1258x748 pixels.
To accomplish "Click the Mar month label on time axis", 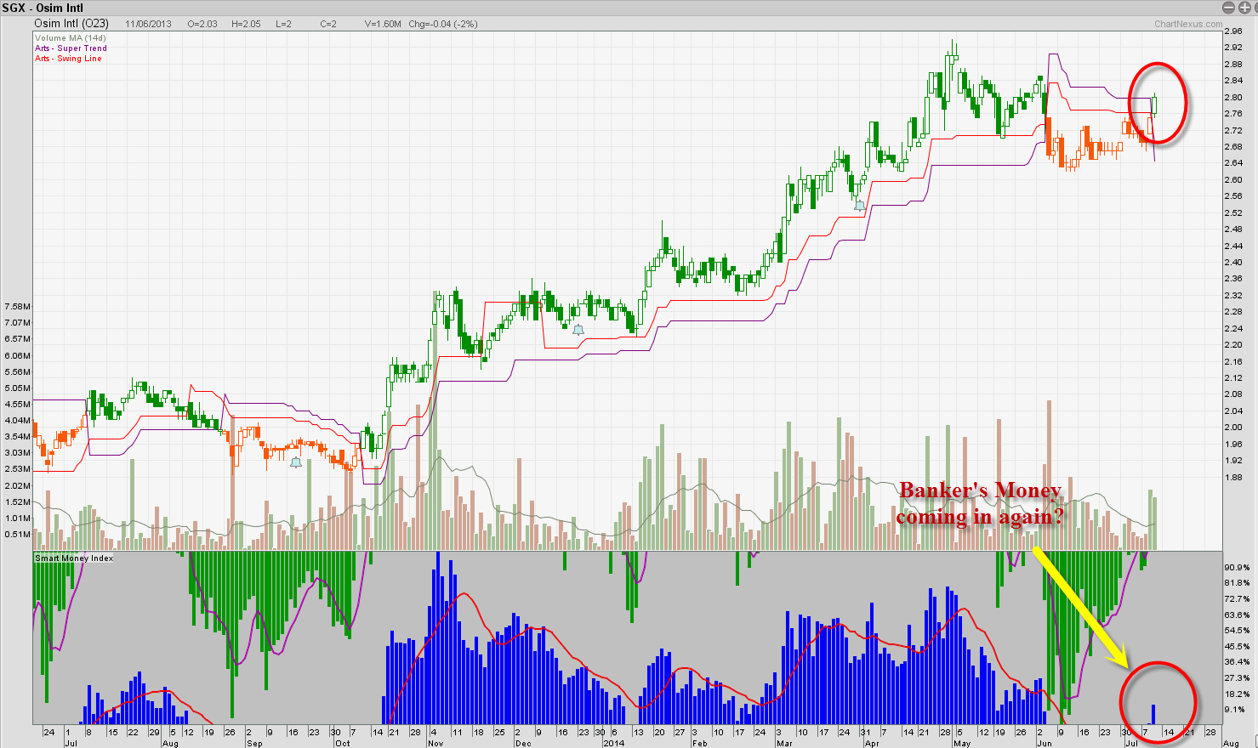I will 784,743.
